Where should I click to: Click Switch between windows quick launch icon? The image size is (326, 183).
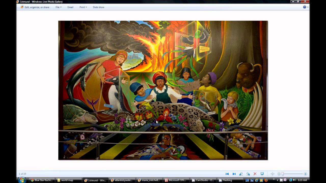252,180
